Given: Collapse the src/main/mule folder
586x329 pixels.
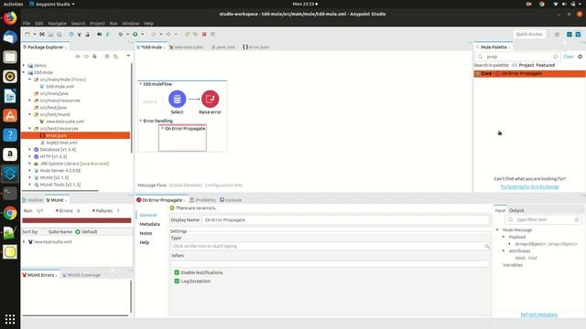Looking at the screenshot, I should pos(30,80).
